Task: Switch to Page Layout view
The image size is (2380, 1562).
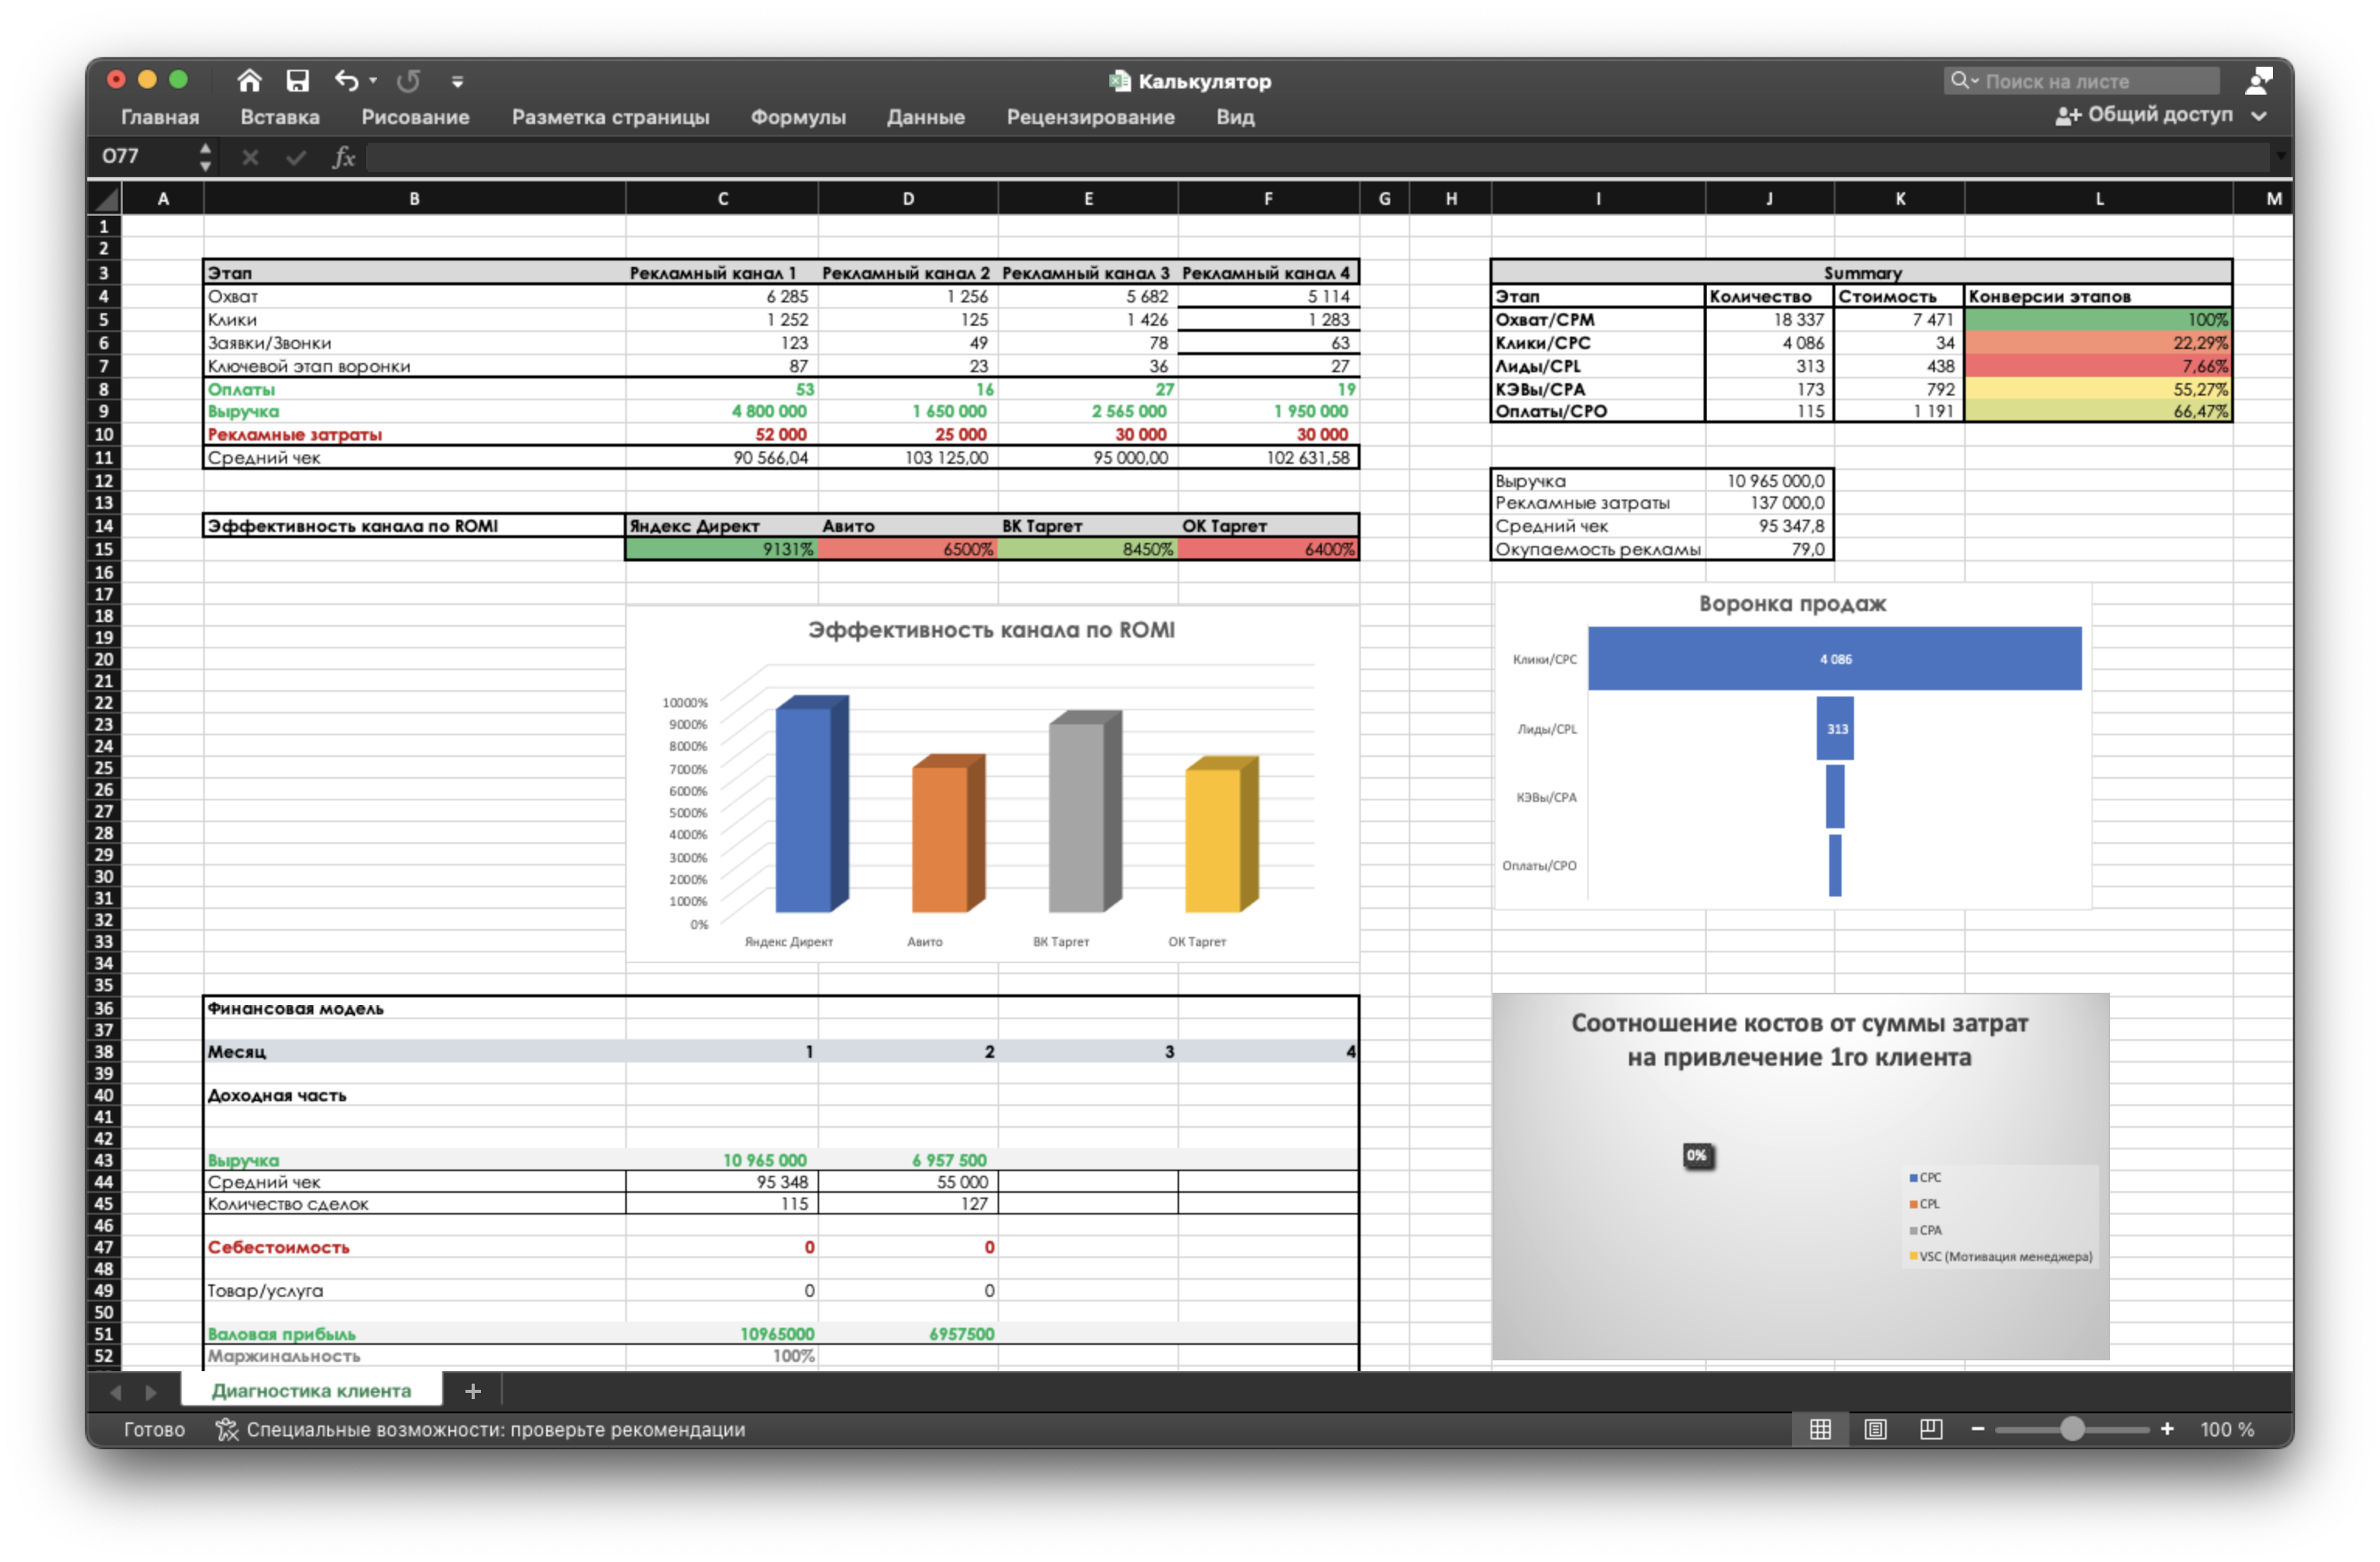Action: (x=1875, y=1430)
